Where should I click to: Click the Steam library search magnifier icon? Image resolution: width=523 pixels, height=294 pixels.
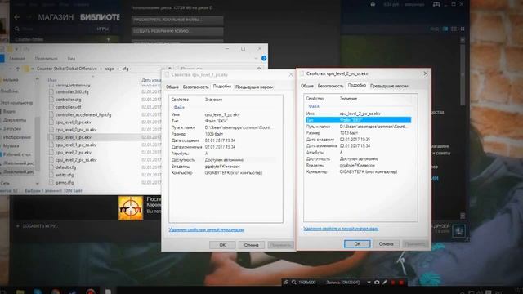point(17,29)
